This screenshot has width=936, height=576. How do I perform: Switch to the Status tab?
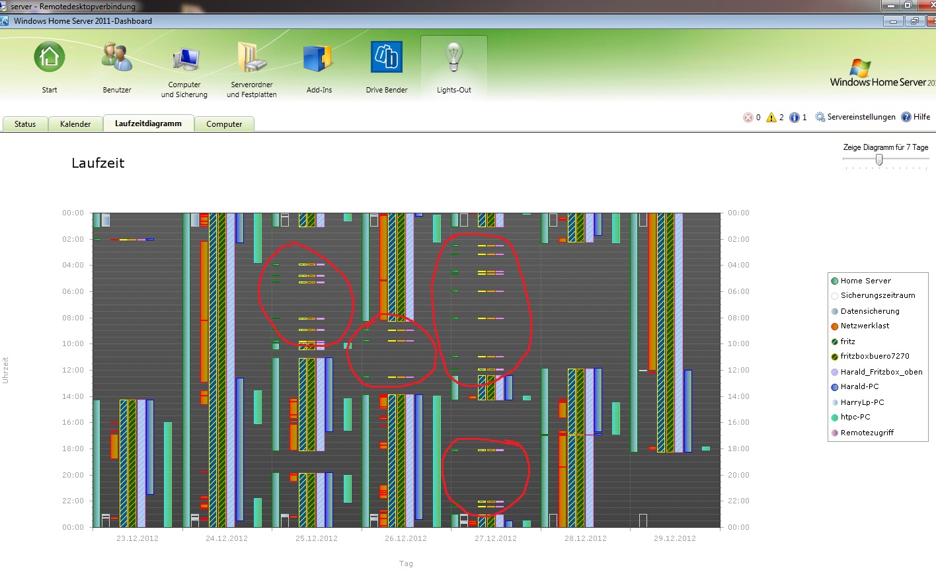click(25, 124)
